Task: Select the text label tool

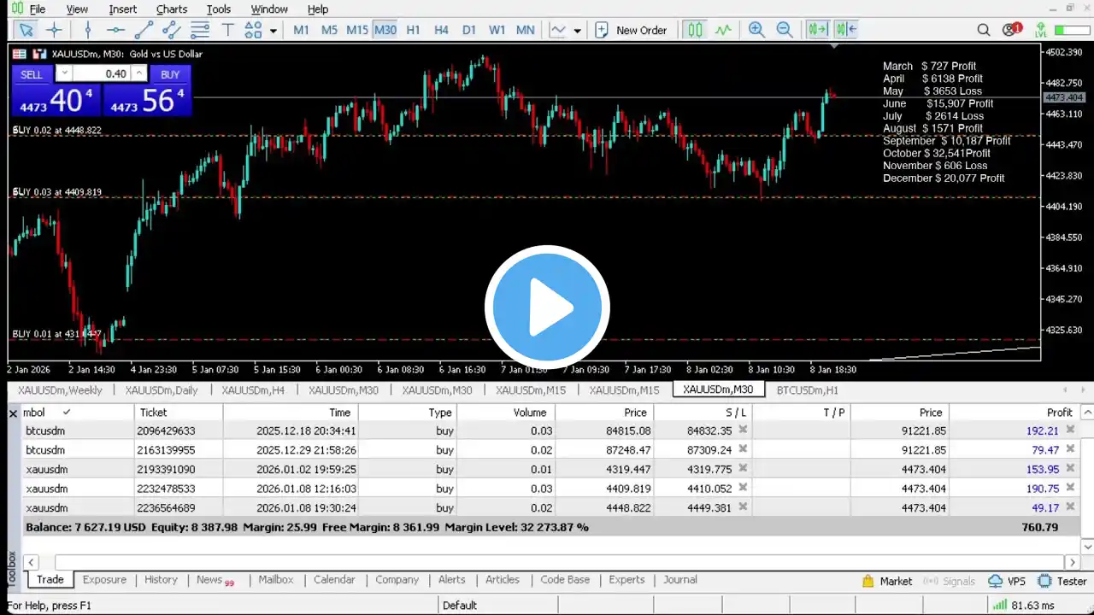Action: click(x=228, y=30)
